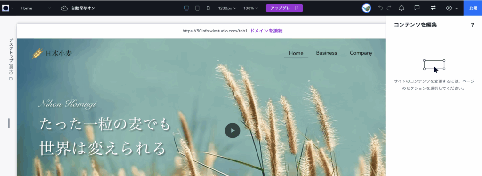Click the デスクトップ (最大) breakpoint label
482x176 pixels.
point(11,56)
